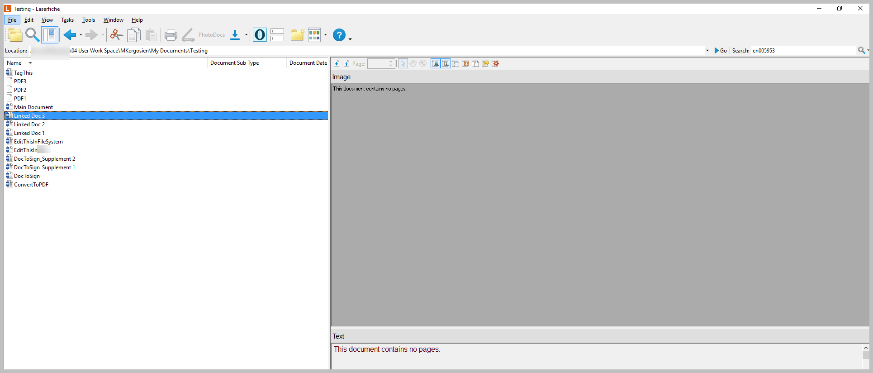Click the Search magnifying glass toolbar icon
This screenshot has height=373, width=873.
[32, 35]
